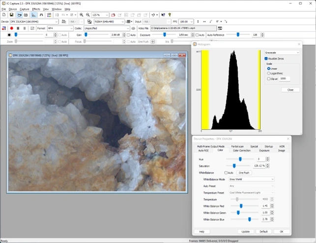Uncheck Visualize Zeros in Histogram
Image resolution: width=316 pixels, height=243 pixels.
point(266,59)
